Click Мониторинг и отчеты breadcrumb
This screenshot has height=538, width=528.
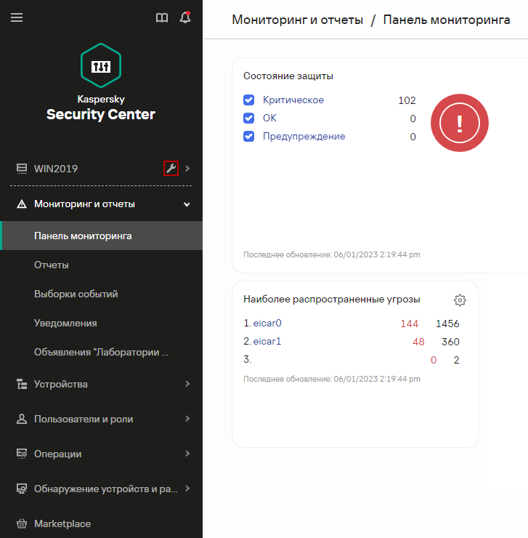[x=297, y=20]
